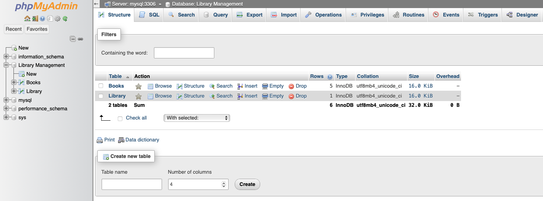Click the Table name input field
The width and height of the screenshot is (543, 201).
pyautogui.click(x=132, y=184)
